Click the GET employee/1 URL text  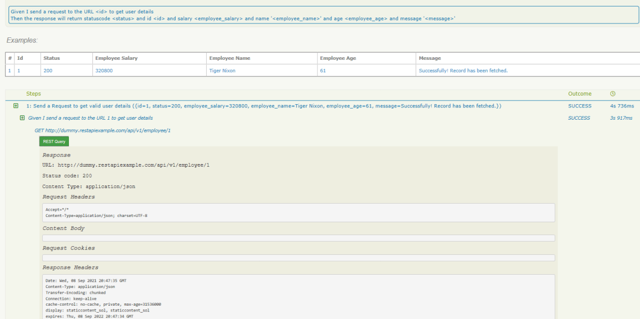(103, 130)
